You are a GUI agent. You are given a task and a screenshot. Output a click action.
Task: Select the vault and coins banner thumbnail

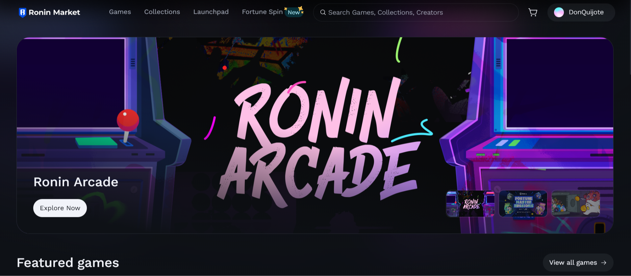pyautogui.click(x=575, y=204)
